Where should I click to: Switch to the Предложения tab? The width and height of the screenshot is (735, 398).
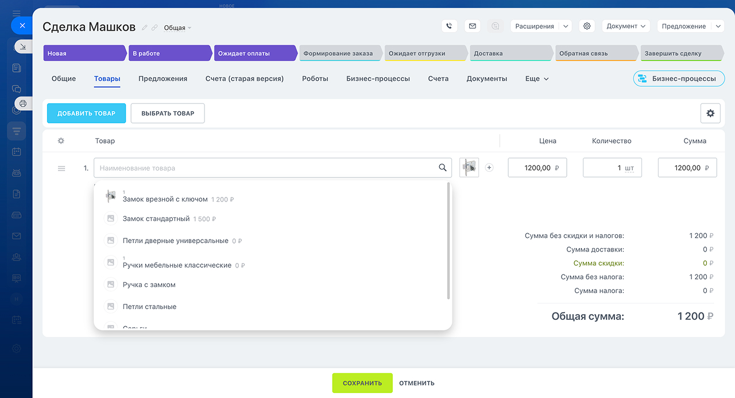point(163,79)
